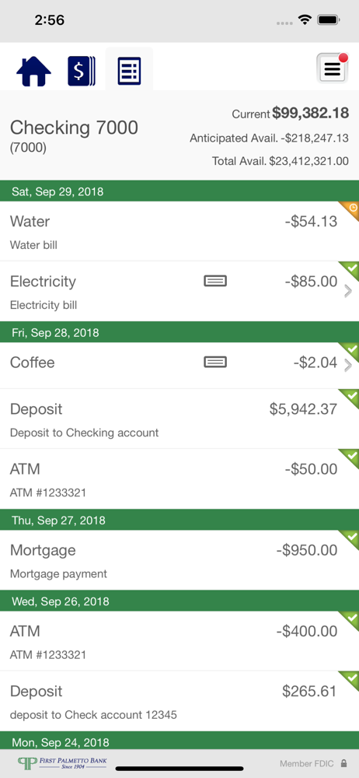Tap the Checking 7000 account header
The image size is (359, 778).
(74, 135)
